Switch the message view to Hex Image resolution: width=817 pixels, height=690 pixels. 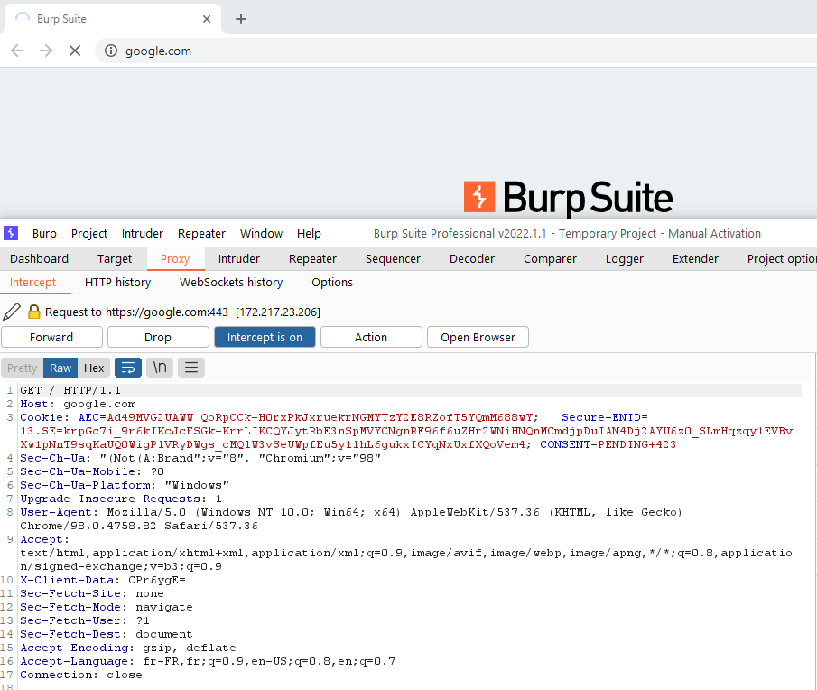click(x=94, y=368)
